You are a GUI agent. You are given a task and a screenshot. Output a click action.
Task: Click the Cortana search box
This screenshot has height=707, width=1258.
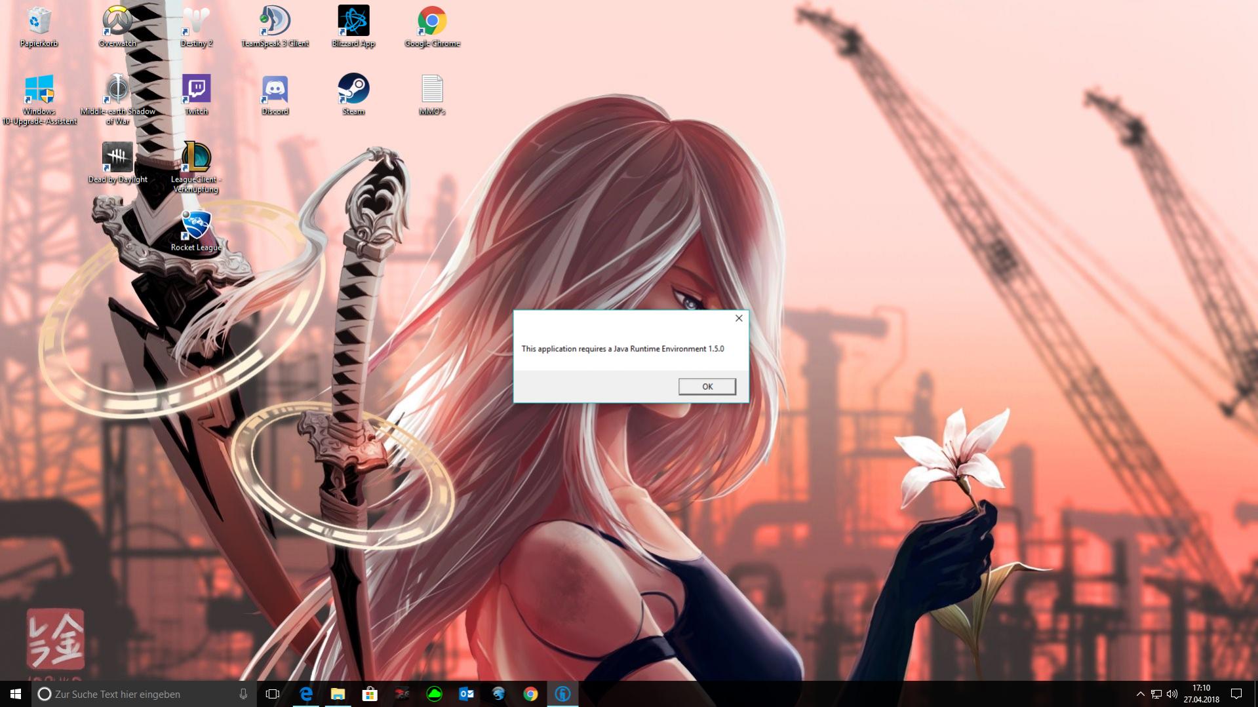tap(144, 694)
